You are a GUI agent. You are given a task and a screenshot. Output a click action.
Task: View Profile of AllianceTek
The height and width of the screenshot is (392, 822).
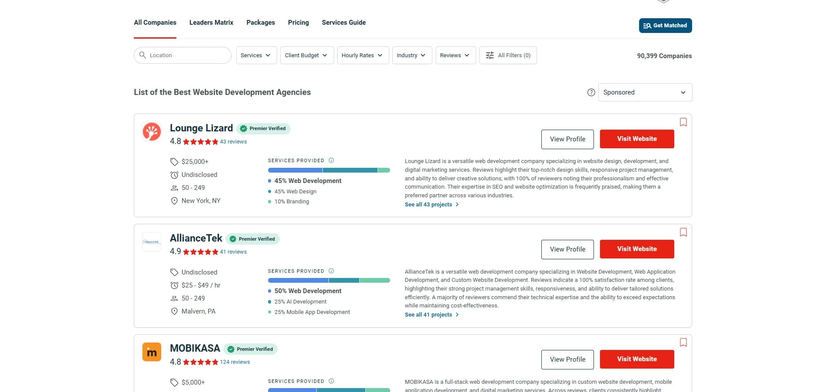coord(567,249)
